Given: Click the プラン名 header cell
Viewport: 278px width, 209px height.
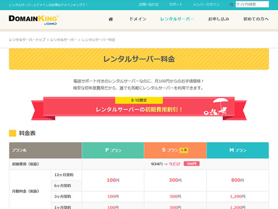Looking at the screenshot, I should 45,150.
